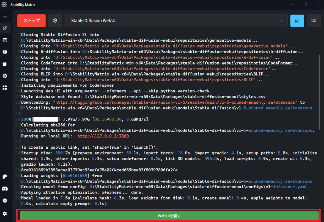Click the 'Loading weights [6ce0161689]' line
The width and height of the screenshot is (324, 222).
[x=166, y=178]
